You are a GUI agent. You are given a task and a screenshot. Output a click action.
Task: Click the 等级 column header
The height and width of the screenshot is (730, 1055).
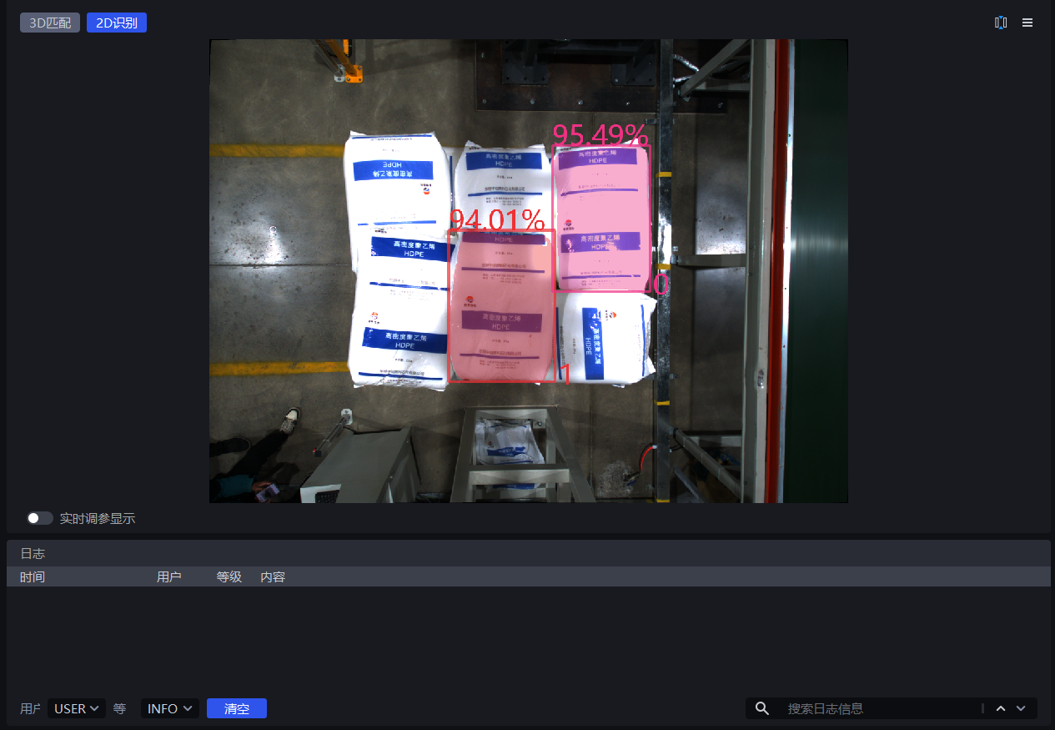(x=229, y=576)
